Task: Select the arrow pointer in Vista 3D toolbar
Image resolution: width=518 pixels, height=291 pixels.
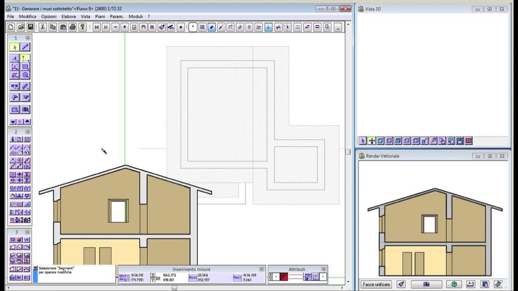Action: tap(363, 141)
